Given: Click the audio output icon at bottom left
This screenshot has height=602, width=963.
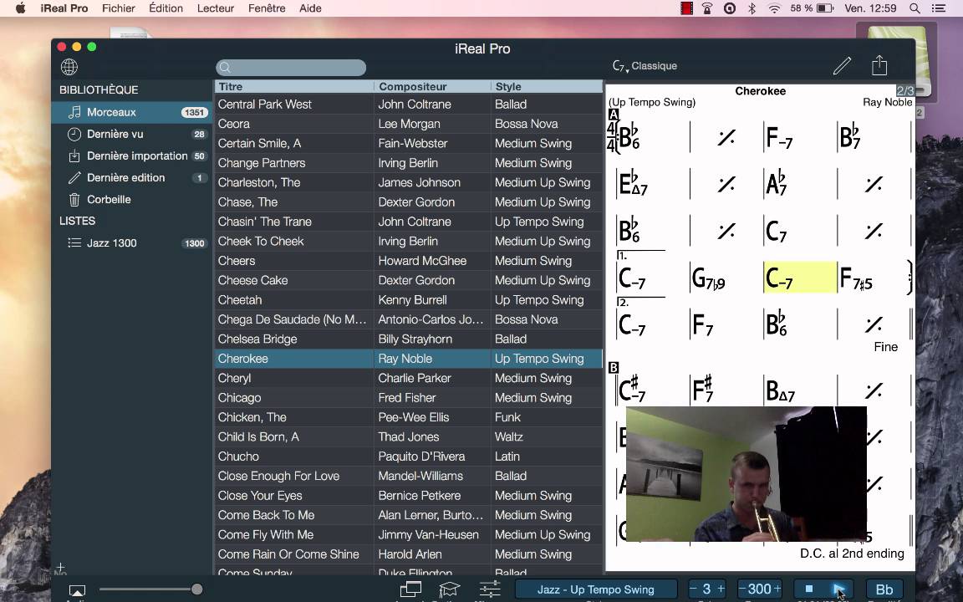Looking at the screenshot, I should pos(78,590).
